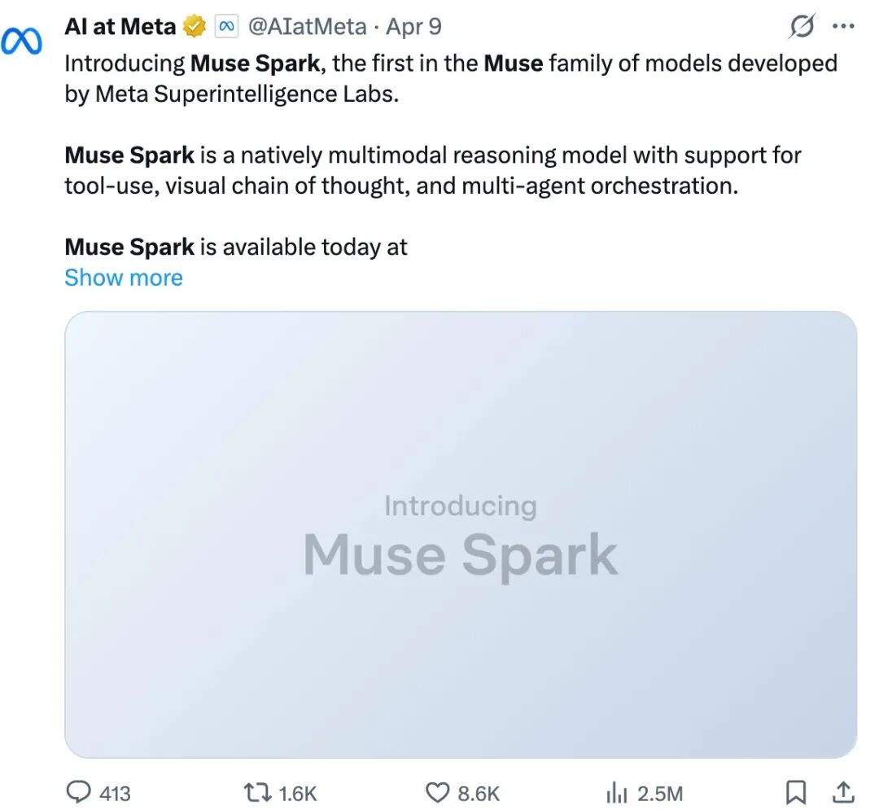Open view analytics bar-chart icon

tap(616, 791)
